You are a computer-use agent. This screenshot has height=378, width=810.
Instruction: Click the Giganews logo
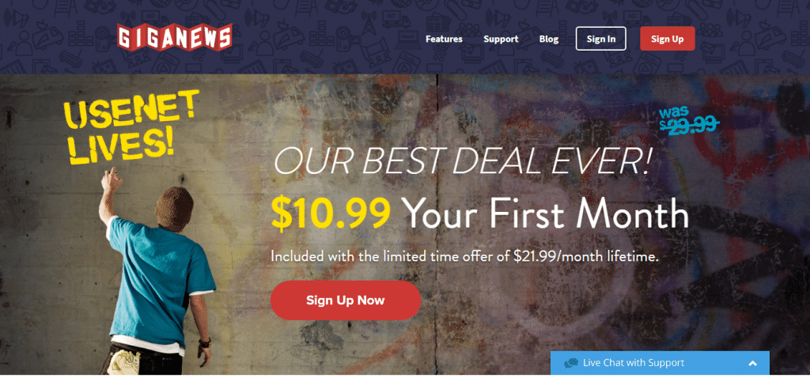[x=175, y=38]
